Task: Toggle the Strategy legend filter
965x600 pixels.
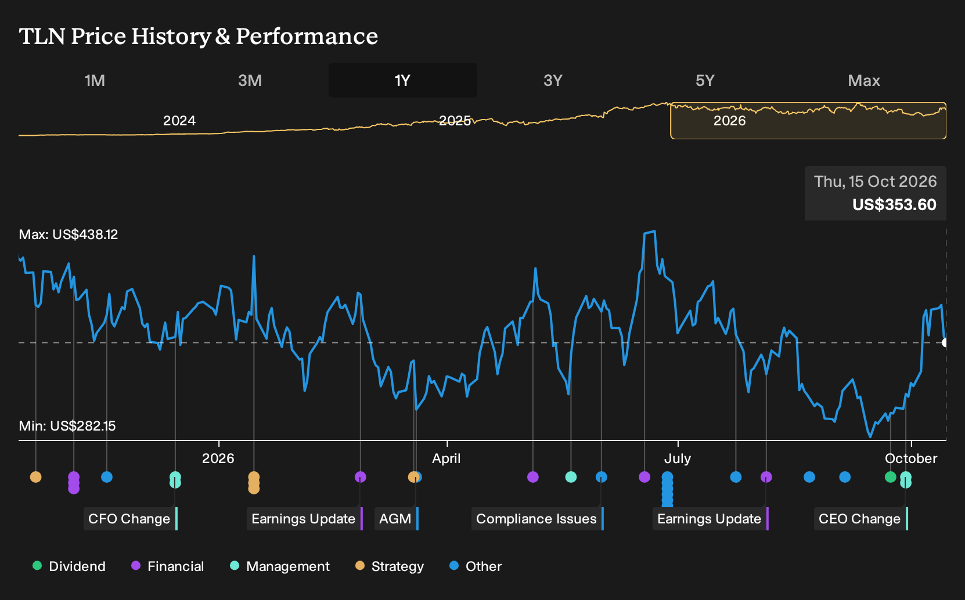Action: click(x=390, y=566)
